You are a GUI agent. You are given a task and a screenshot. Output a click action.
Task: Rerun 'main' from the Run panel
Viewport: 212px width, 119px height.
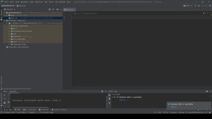5,95
